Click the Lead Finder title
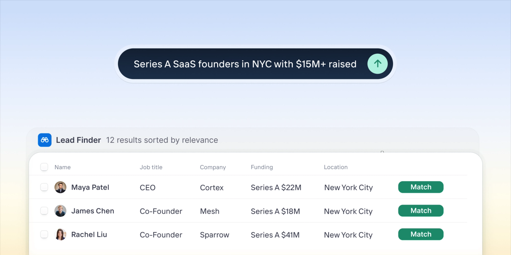Image resolution: width=511 pixels, height=255 pixels. click(79, 140)
